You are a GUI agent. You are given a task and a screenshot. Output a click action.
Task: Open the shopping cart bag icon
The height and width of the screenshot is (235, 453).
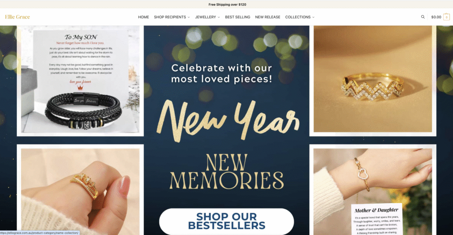pos(446,17)
